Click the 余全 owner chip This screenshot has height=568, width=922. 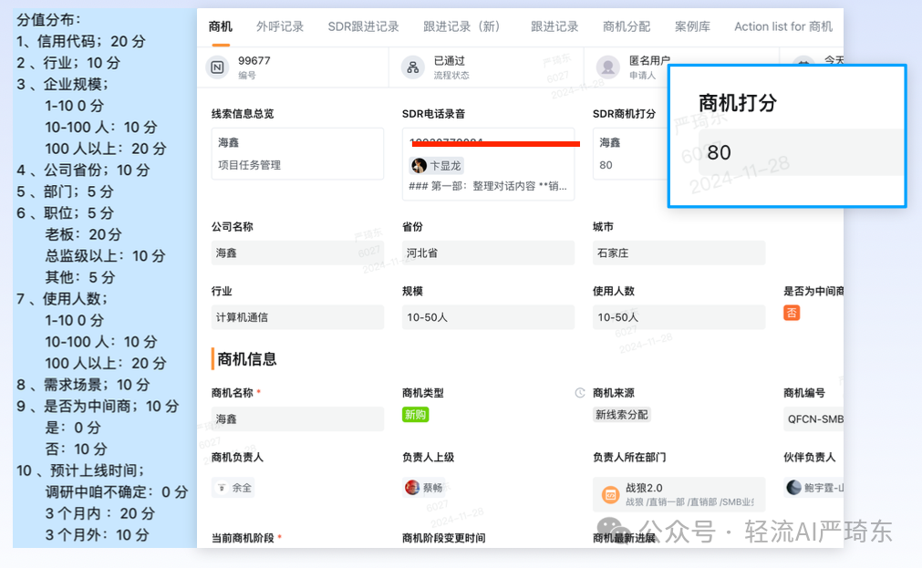(x=233, y=488)
